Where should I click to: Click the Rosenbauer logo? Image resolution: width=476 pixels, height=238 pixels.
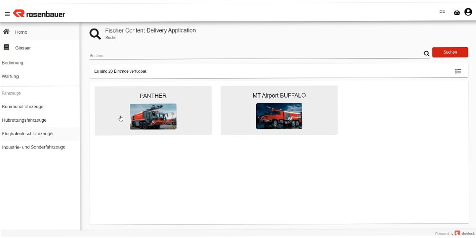tap(39, 14)
